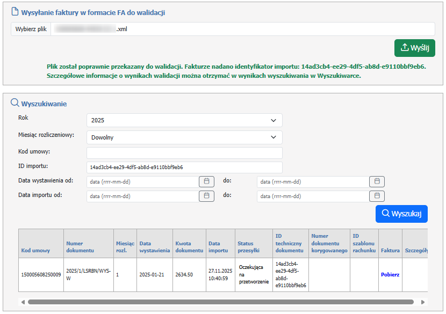Click the horizontal table scrollbar

point(220,302)
